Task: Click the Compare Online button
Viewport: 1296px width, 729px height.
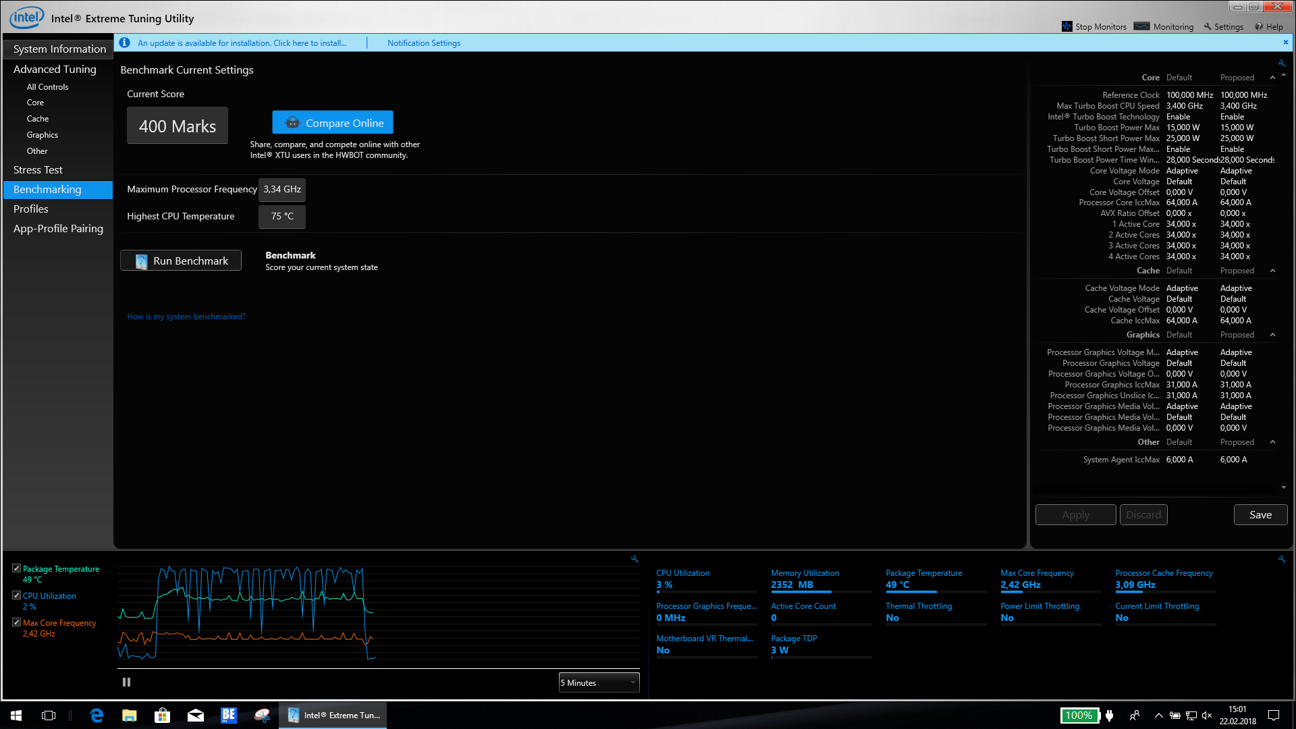Action: click(x=333, y=123)
